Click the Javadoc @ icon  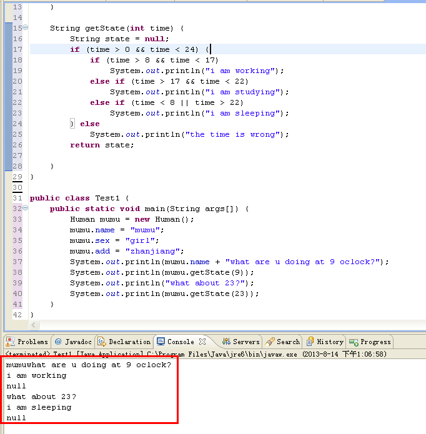[x=58, y=342]
